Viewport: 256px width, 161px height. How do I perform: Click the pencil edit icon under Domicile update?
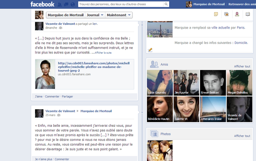pos(150,50)
